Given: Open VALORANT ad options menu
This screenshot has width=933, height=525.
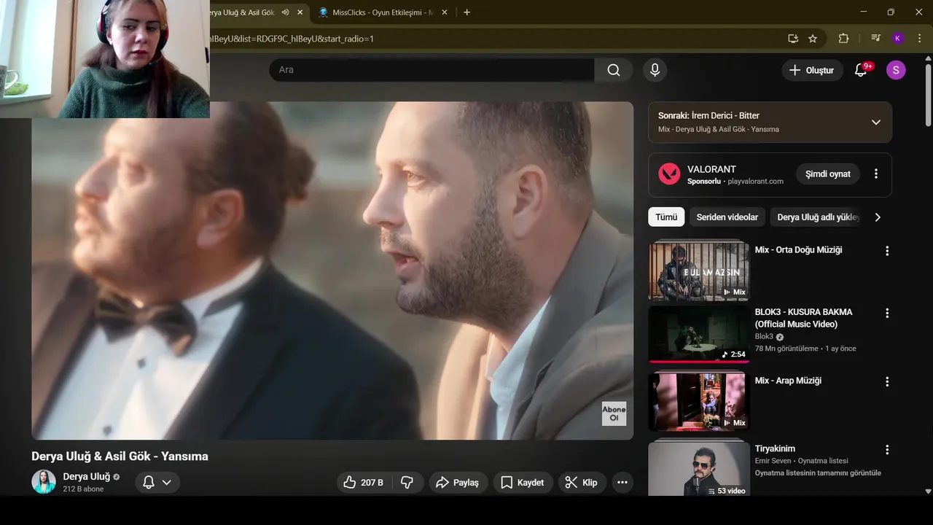Looking at the screenshot, I should click(x=876, y=174).
